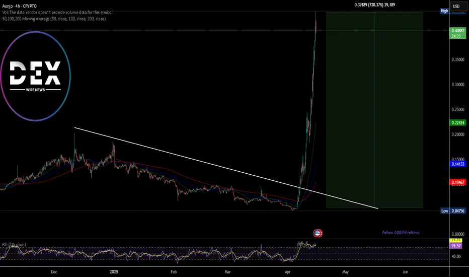
Task: Click the green 0.22424 moving average label
Action: pyautogui.click(x=457, y=122)
